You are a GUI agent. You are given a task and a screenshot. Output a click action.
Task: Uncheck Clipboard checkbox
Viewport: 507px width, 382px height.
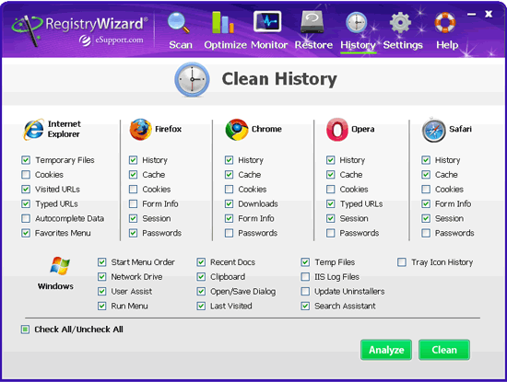[201, 277]
